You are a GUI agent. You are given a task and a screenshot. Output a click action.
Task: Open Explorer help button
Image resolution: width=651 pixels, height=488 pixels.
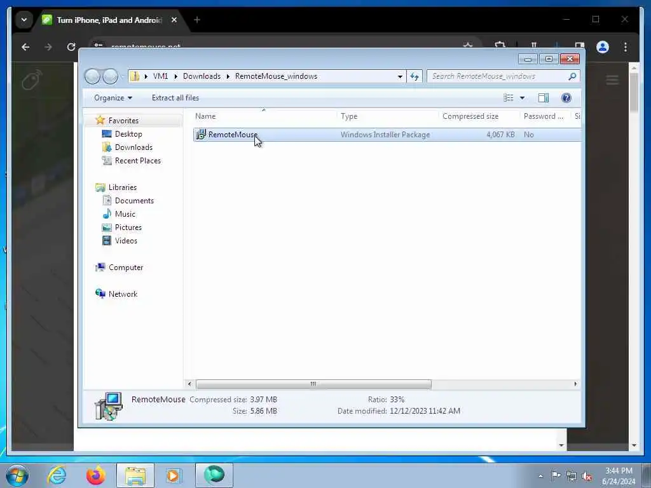coord(566,97)
